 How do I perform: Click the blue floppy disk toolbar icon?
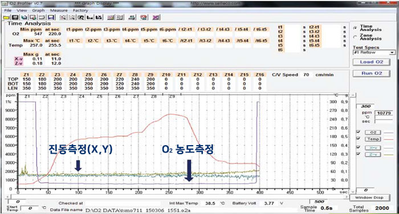[x=51, y=17]
